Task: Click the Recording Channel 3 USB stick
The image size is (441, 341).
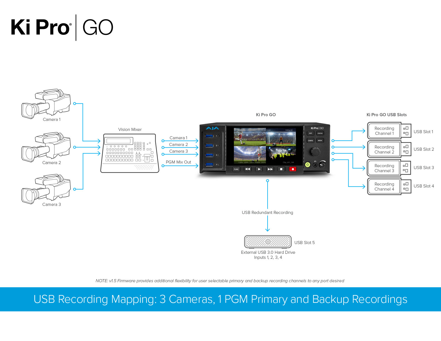Action: click(389, 168)
